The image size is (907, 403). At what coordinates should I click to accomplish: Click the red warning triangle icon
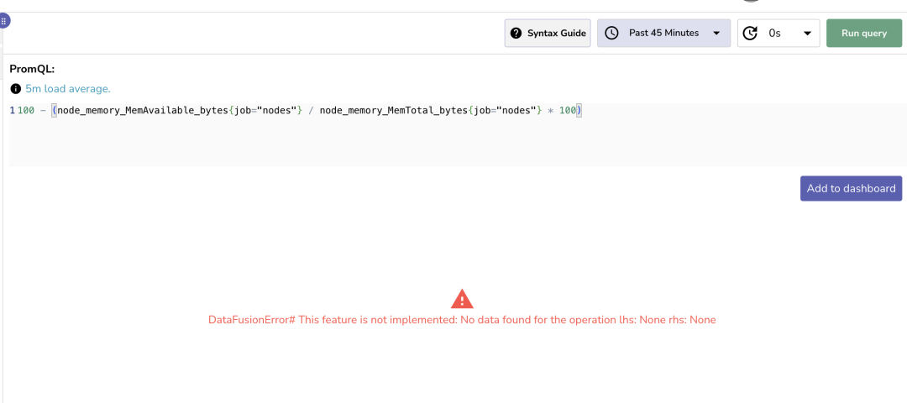462,298
